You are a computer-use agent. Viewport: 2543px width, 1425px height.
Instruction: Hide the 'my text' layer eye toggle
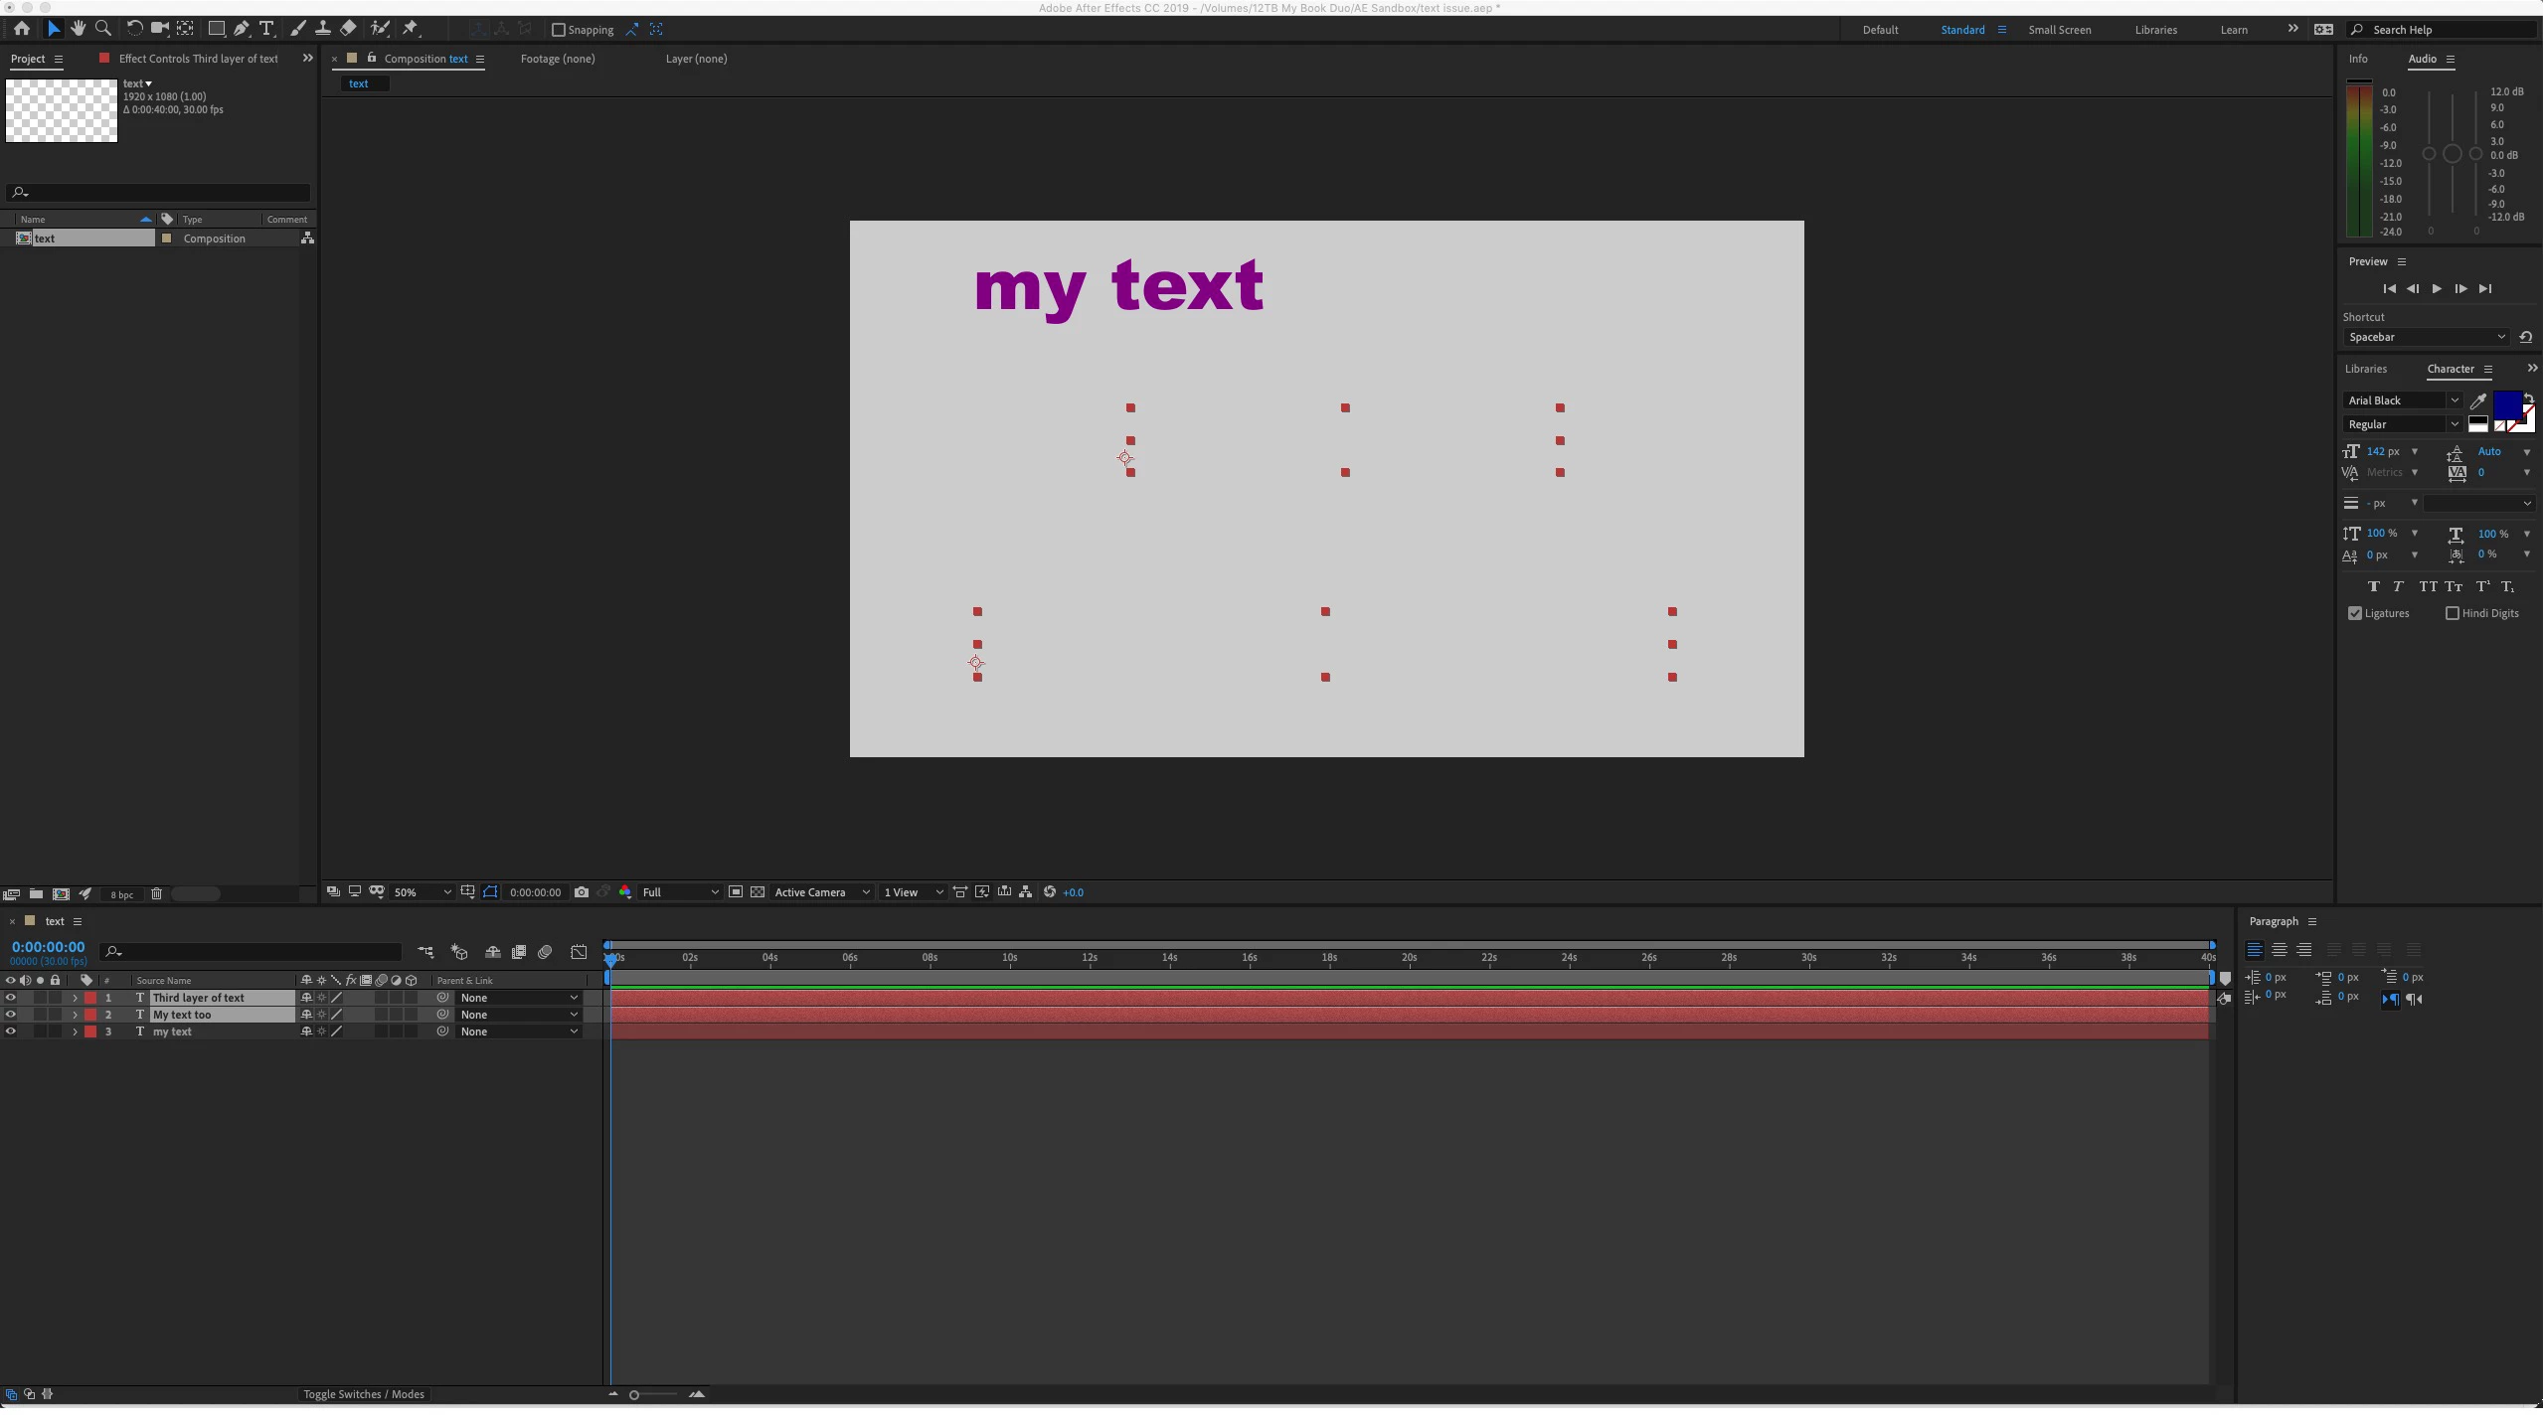pyautogui.click(x=11, y=1031)
